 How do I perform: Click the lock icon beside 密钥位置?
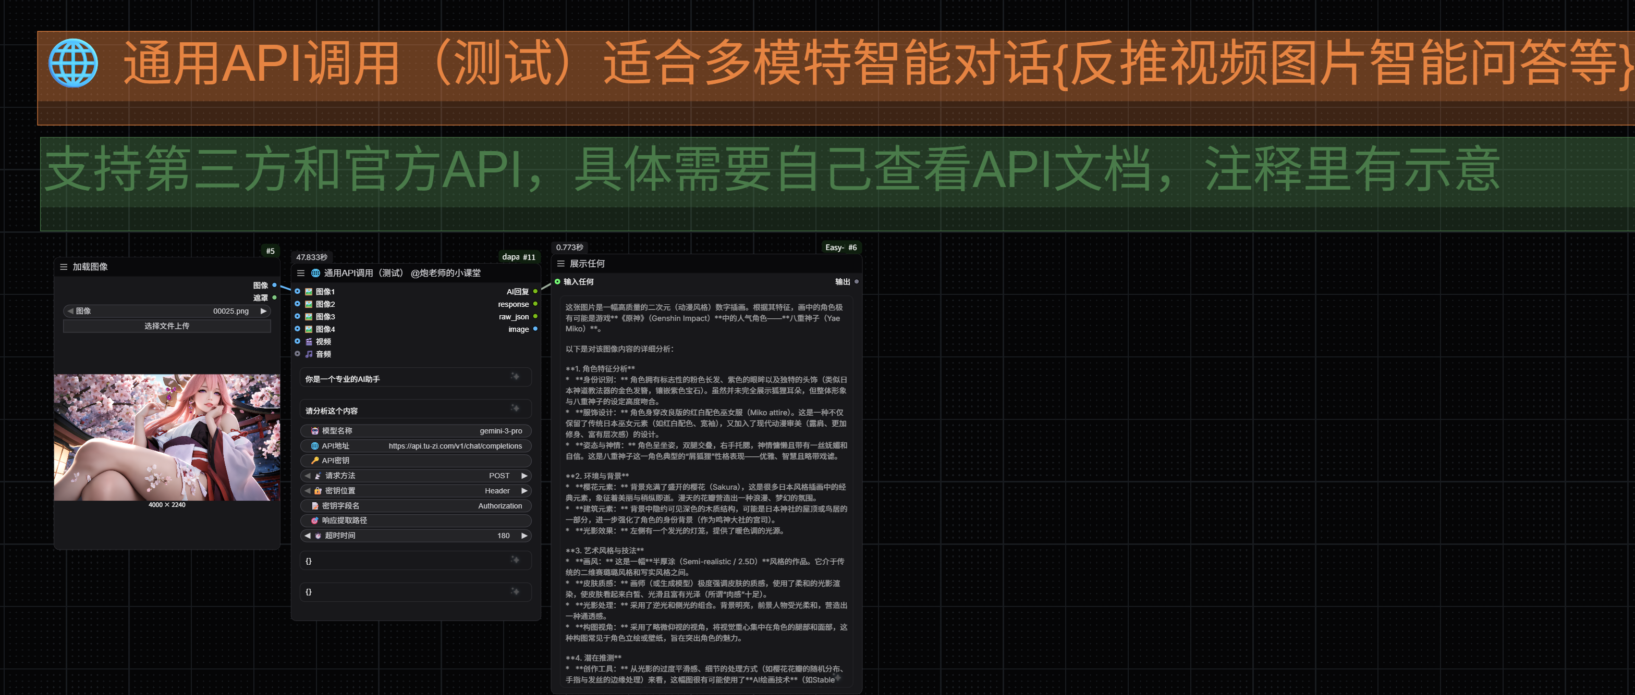point(318,491)
